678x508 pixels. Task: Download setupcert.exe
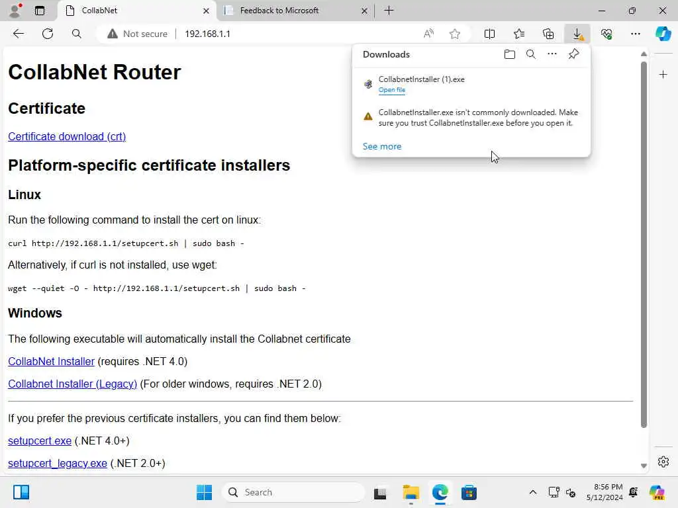coord(40,441)
